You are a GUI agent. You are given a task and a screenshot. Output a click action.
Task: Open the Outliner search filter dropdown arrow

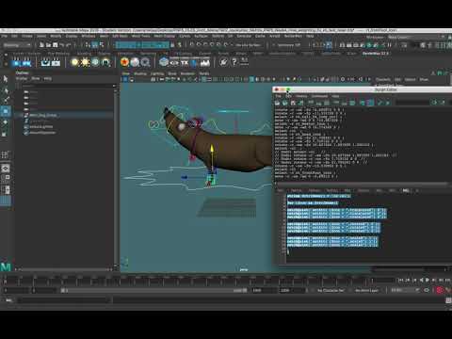pyautogui.click(x=114, y=86)
